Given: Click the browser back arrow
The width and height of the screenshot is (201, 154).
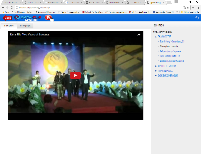Looking at the screenshot, I should pyautogui.click(x=3, y=8).
